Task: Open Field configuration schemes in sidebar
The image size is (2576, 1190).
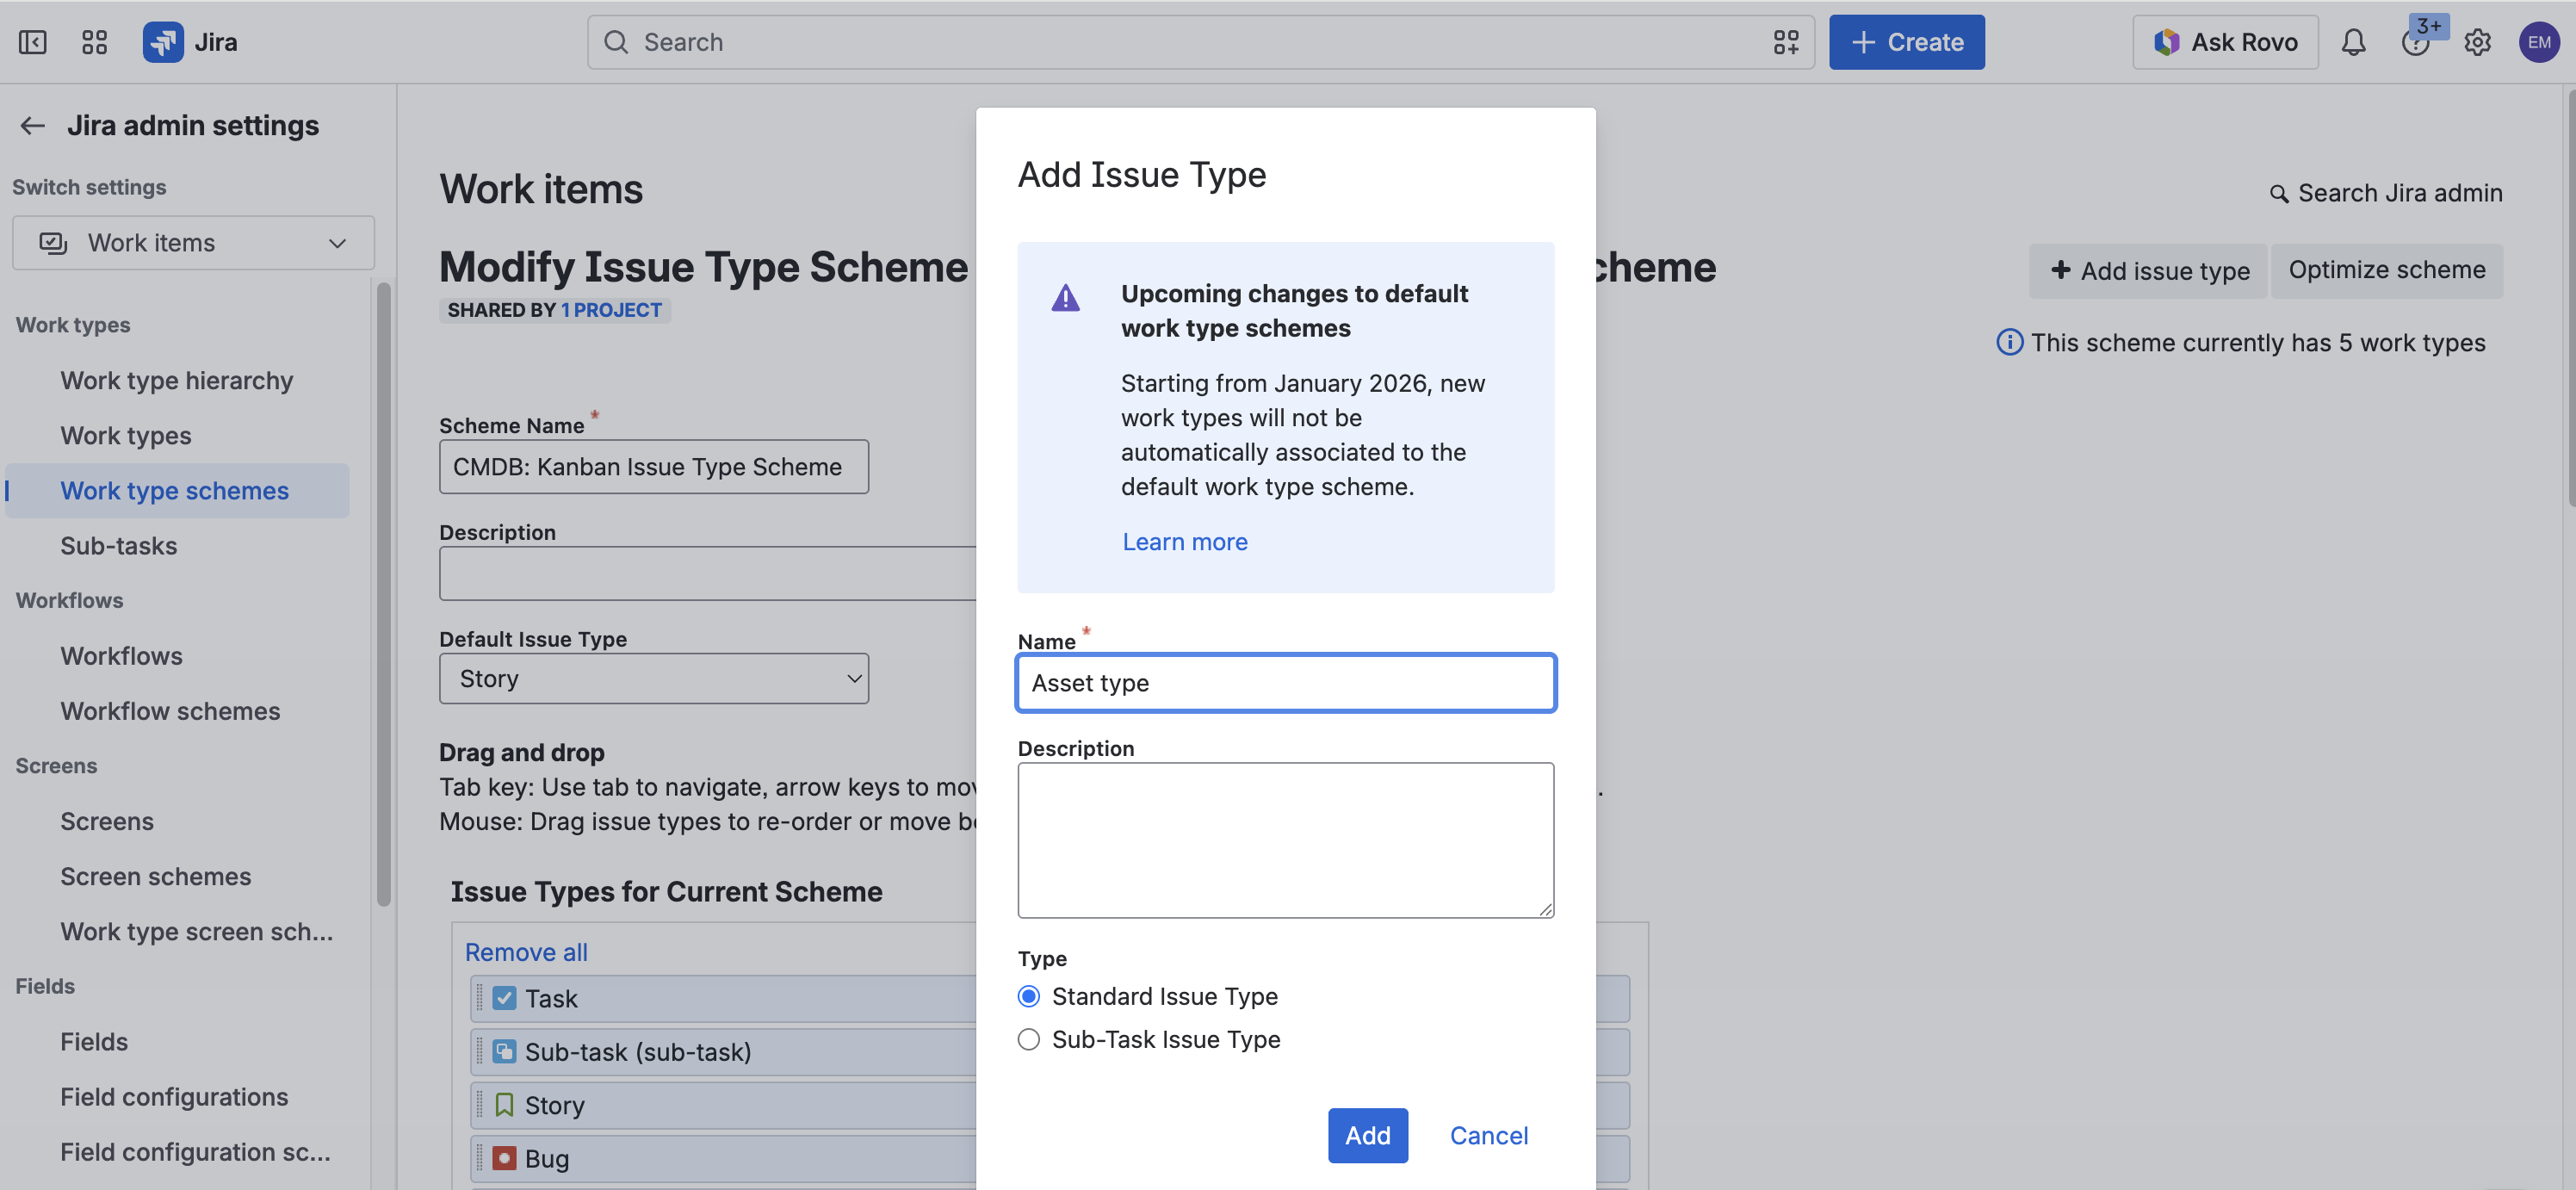Action: pos(195,1152)
